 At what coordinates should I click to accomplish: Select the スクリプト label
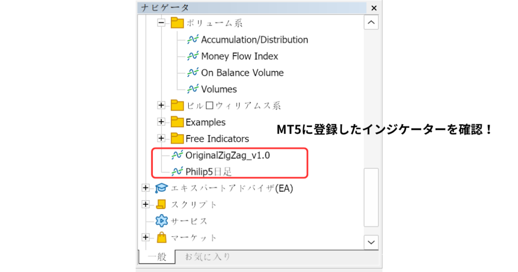point(194,205)
